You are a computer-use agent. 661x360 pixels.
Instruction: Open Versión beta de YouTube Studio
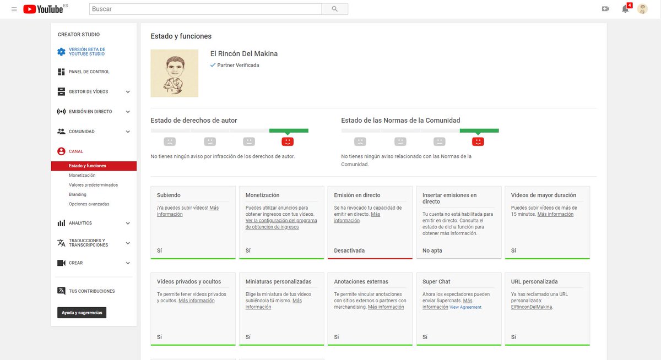coord(87,52)
